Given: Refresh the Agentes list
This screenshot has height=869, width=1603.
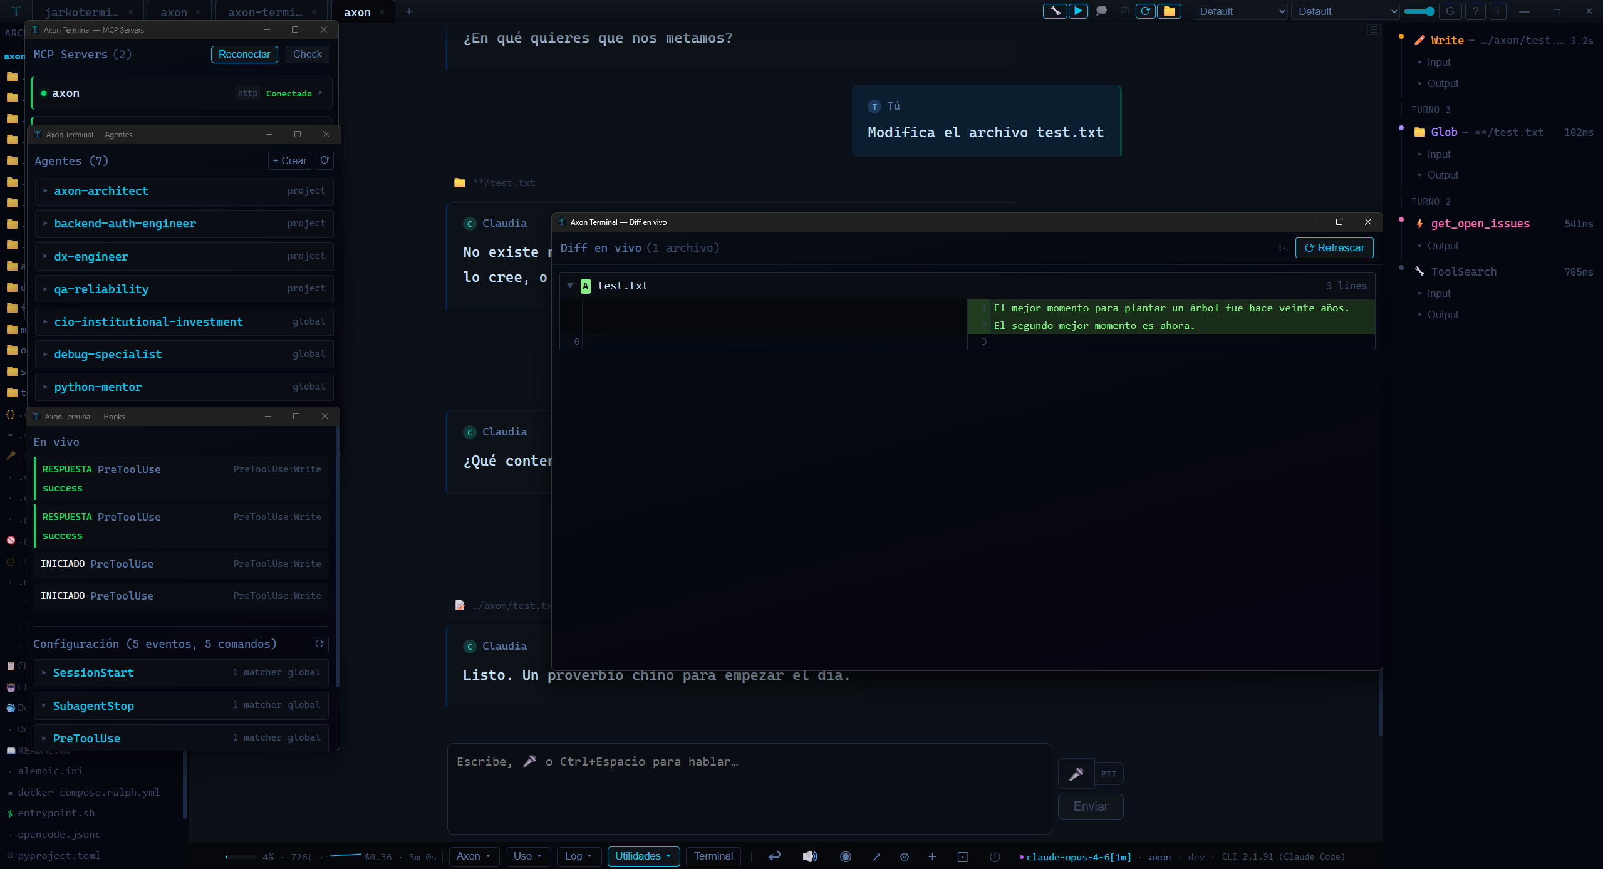Looking at the screenshot, I should pyautogui.click(x=324, y=160).
